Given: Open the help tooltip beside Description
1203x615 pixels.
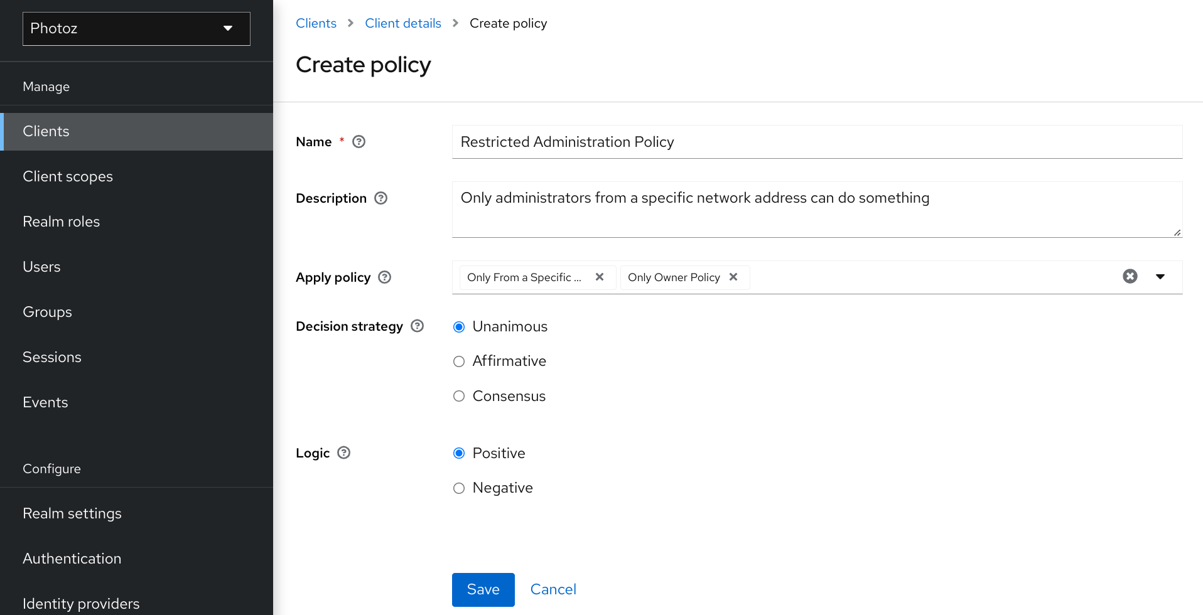Looking at the screenshot, I should tap(380, 198).
